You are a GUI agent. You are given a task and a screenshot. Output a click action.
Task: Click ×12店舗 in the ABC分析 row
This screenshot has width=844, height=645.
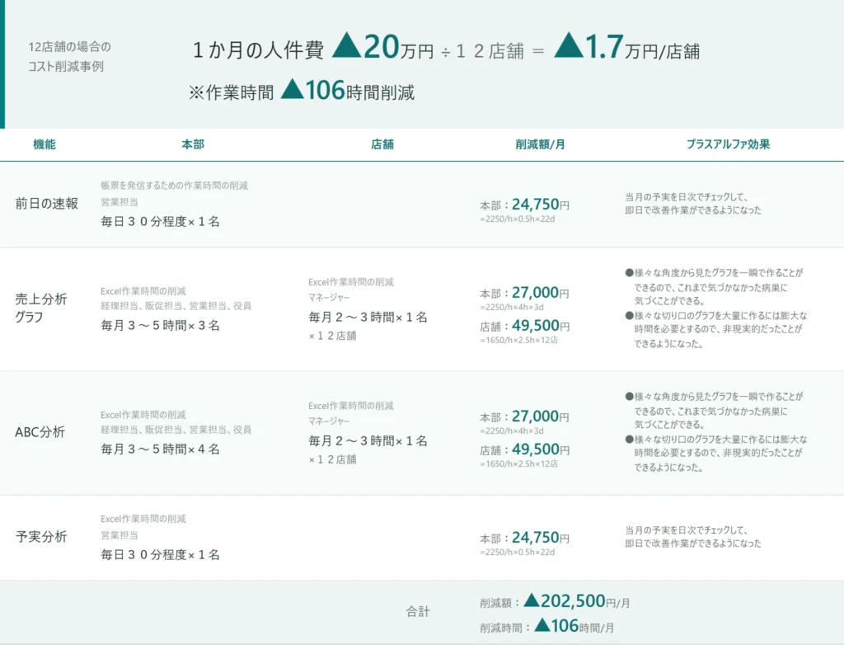point(333,459)
